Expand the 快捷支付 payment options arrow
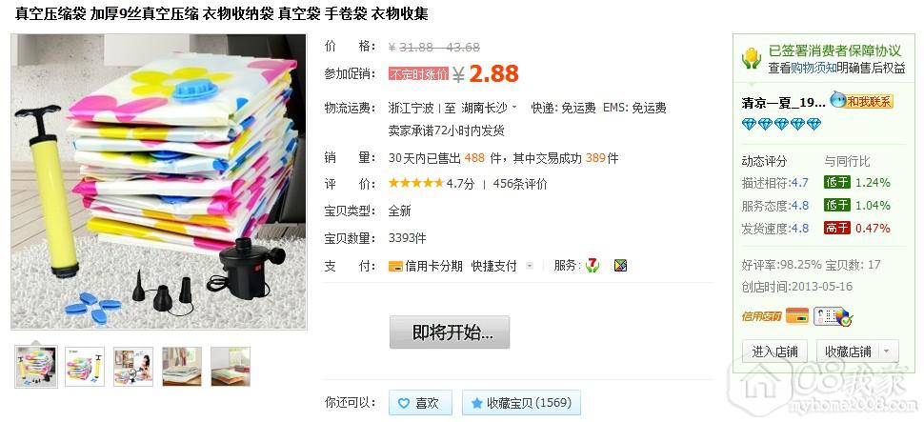 [530, 266]
